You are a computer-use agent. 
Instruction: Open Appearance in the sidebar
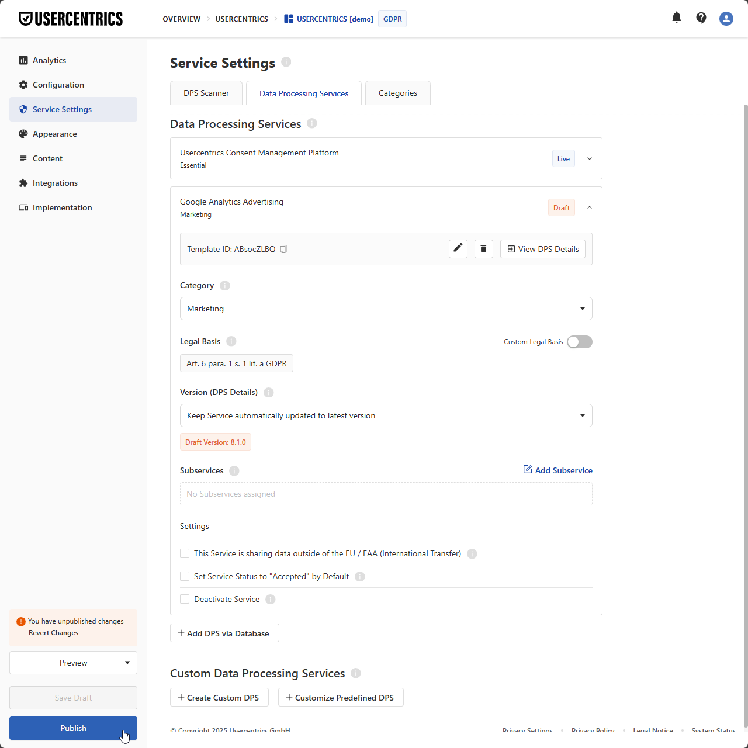click(73, 134)
